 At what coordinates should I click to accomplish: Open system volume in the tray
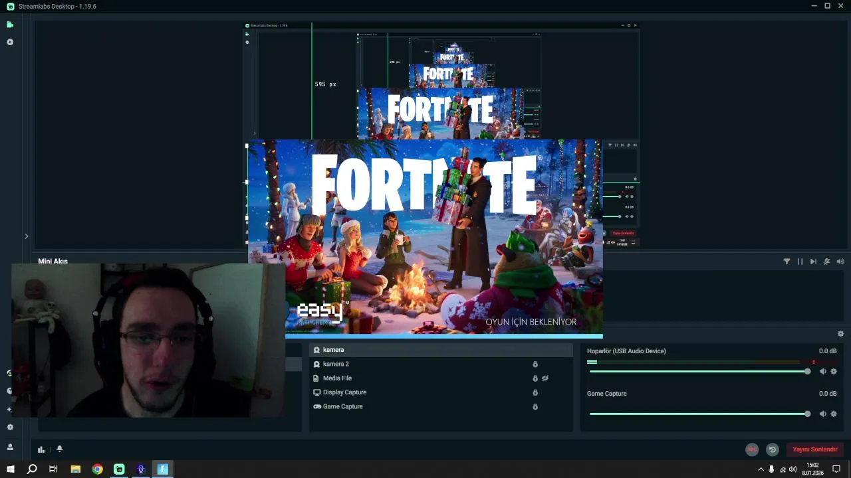792,469
